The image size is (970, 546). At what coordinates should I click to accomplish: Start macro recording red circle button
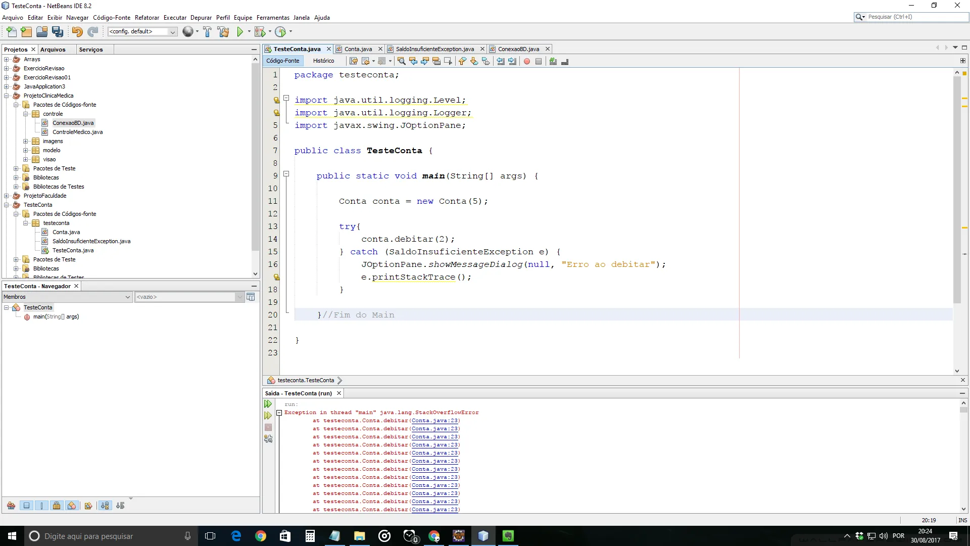(526, 61)
